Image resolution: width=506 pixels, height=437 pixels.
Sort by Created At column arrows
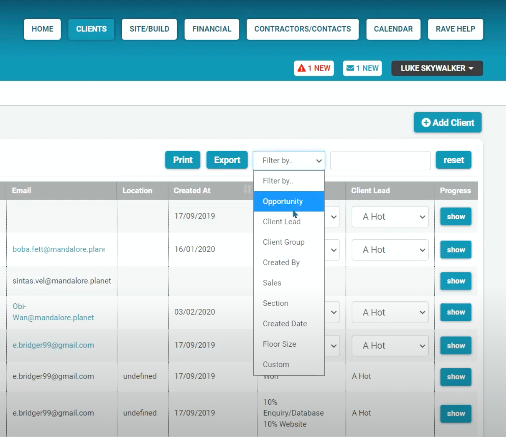pyautogui.click(x=247, y=190)
